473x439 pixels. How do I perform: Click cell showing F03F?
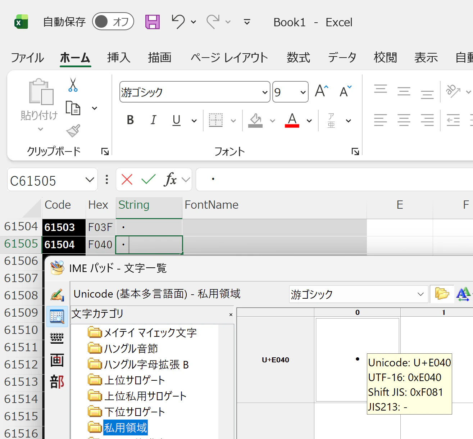point(100,227)
